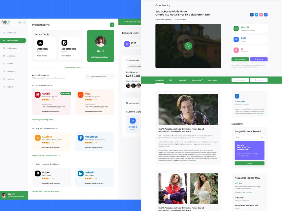Screen dimensions: 282x211
Task: Click the Donation Link URL field
Action: [x=133, y=66]
